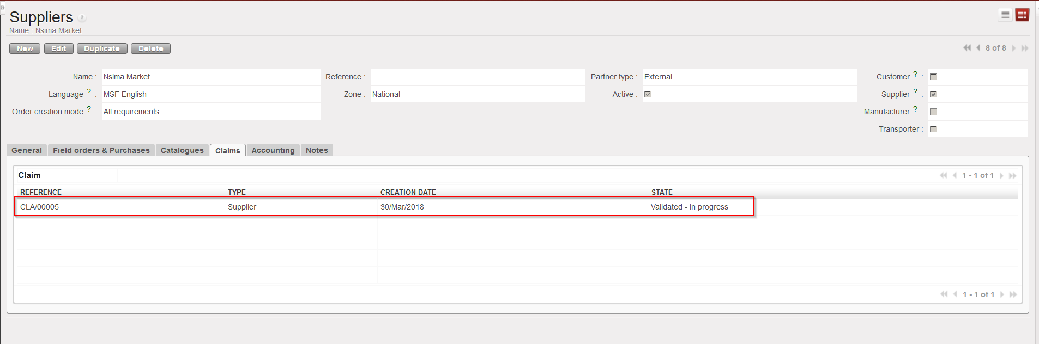Open the Accounting tab
The image size is (1039, 344).
click(x=273, y=150)
